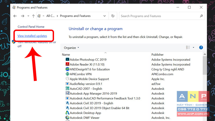This screenshot has height=121, width=215.
Task: Open the view options dropdown arrow
Action: [193, 48]
